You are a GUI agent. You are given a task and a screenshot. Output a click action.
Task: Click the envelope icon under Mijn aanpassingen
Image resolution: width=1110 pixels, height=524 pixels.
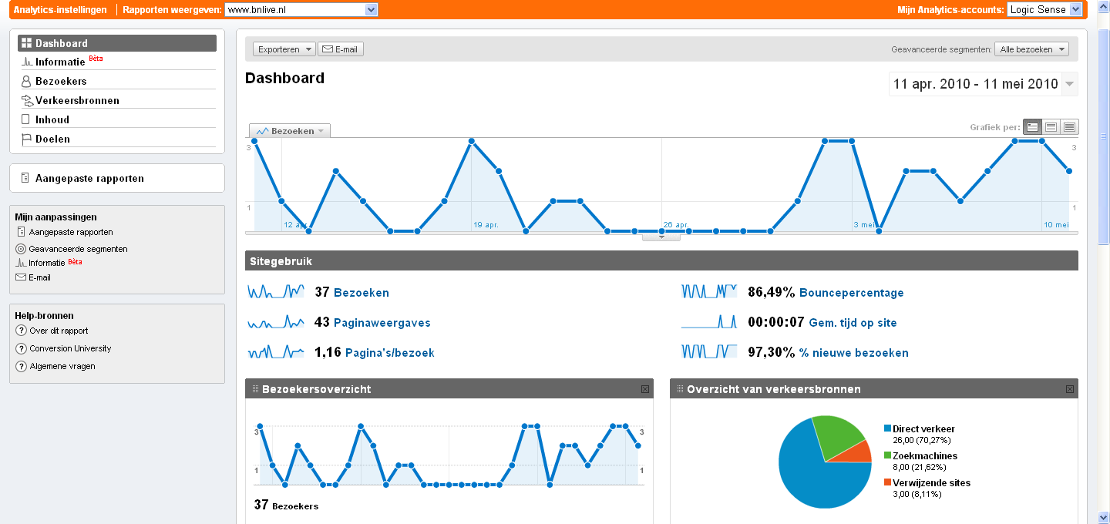tap(21, 277)
